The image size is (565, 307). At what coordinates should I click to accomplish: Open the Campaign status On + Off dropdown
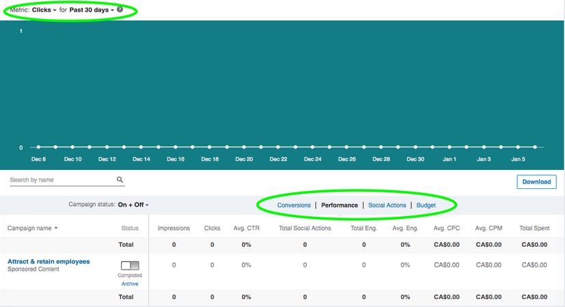pyautogui.click(x=133, y=205)
